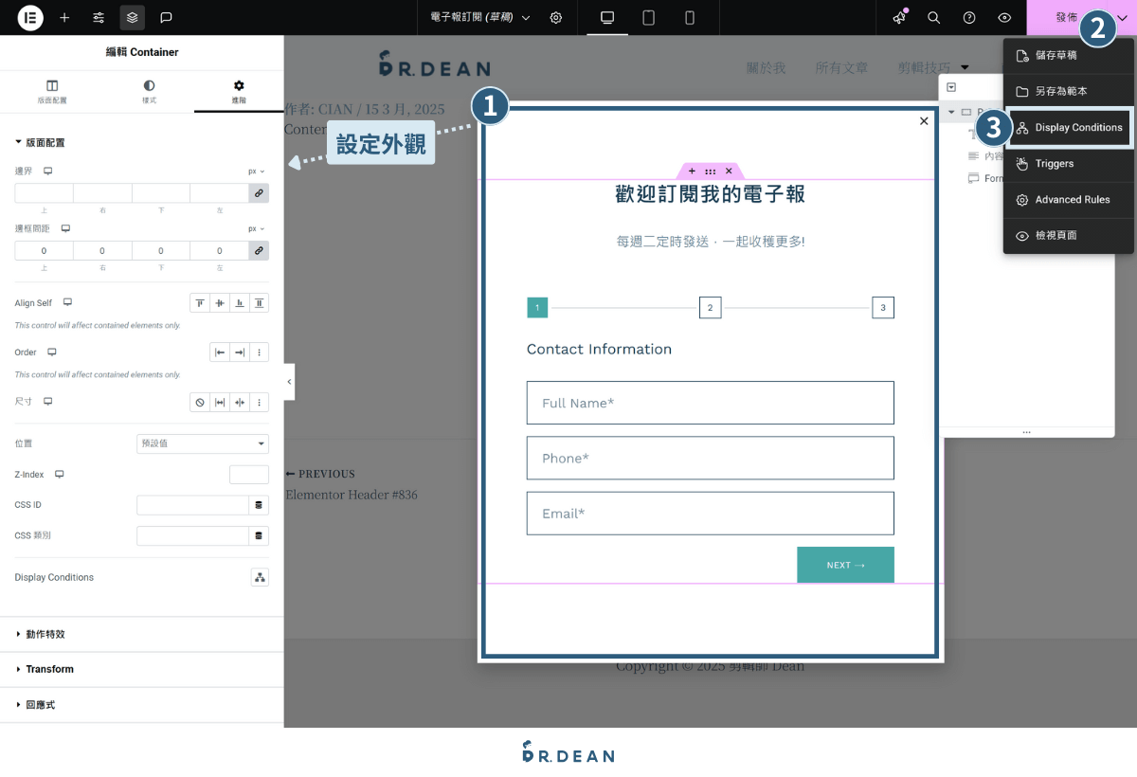Open the Structure layers icon
The image size is (1137, 777).
[x=132, y=17]
